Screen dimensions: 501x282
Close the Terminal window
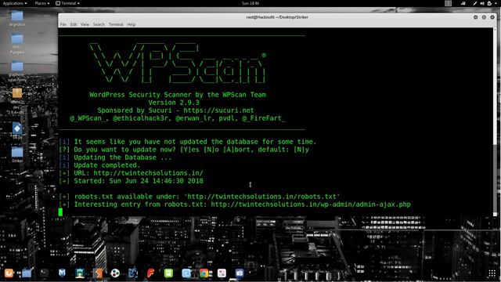[x=492, y=17]
